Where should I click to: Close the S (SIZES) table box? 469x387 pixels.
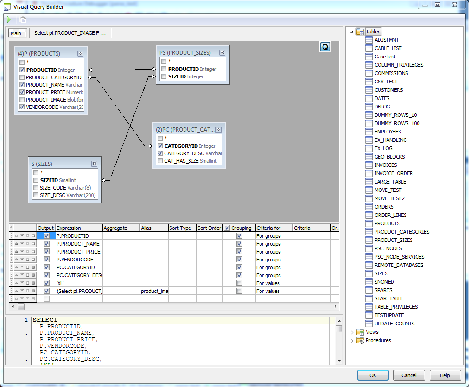94,164
